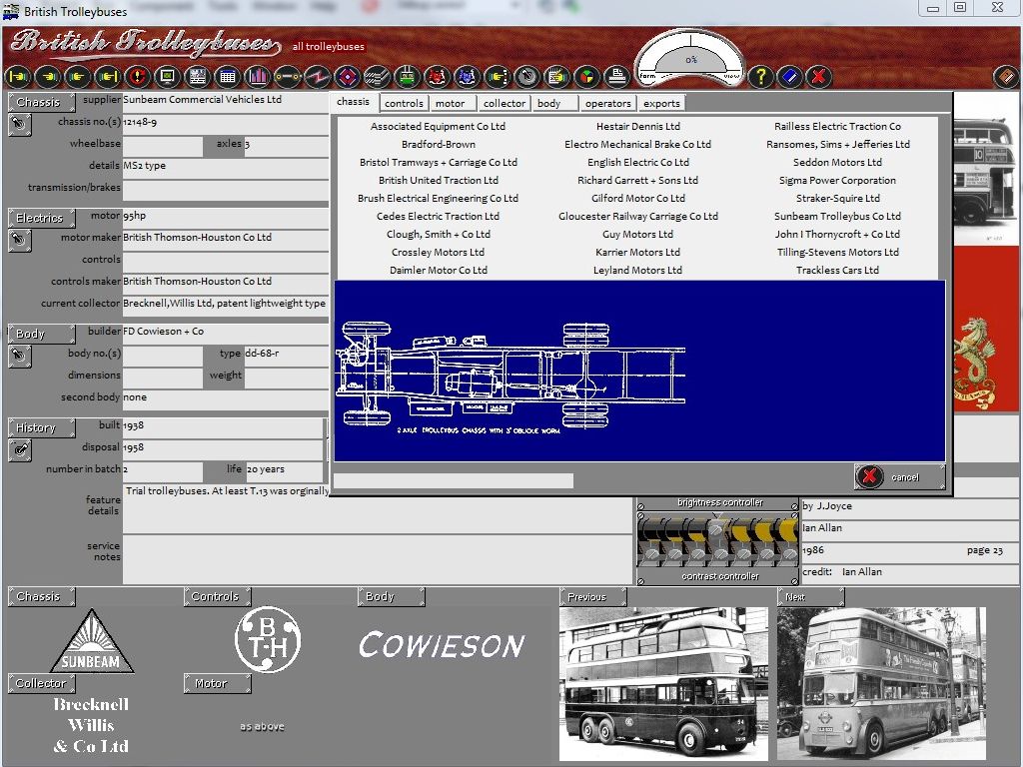
Task: Choose Leyland Motors Ltd from supplier list
Action: click(x=637, y=271)
